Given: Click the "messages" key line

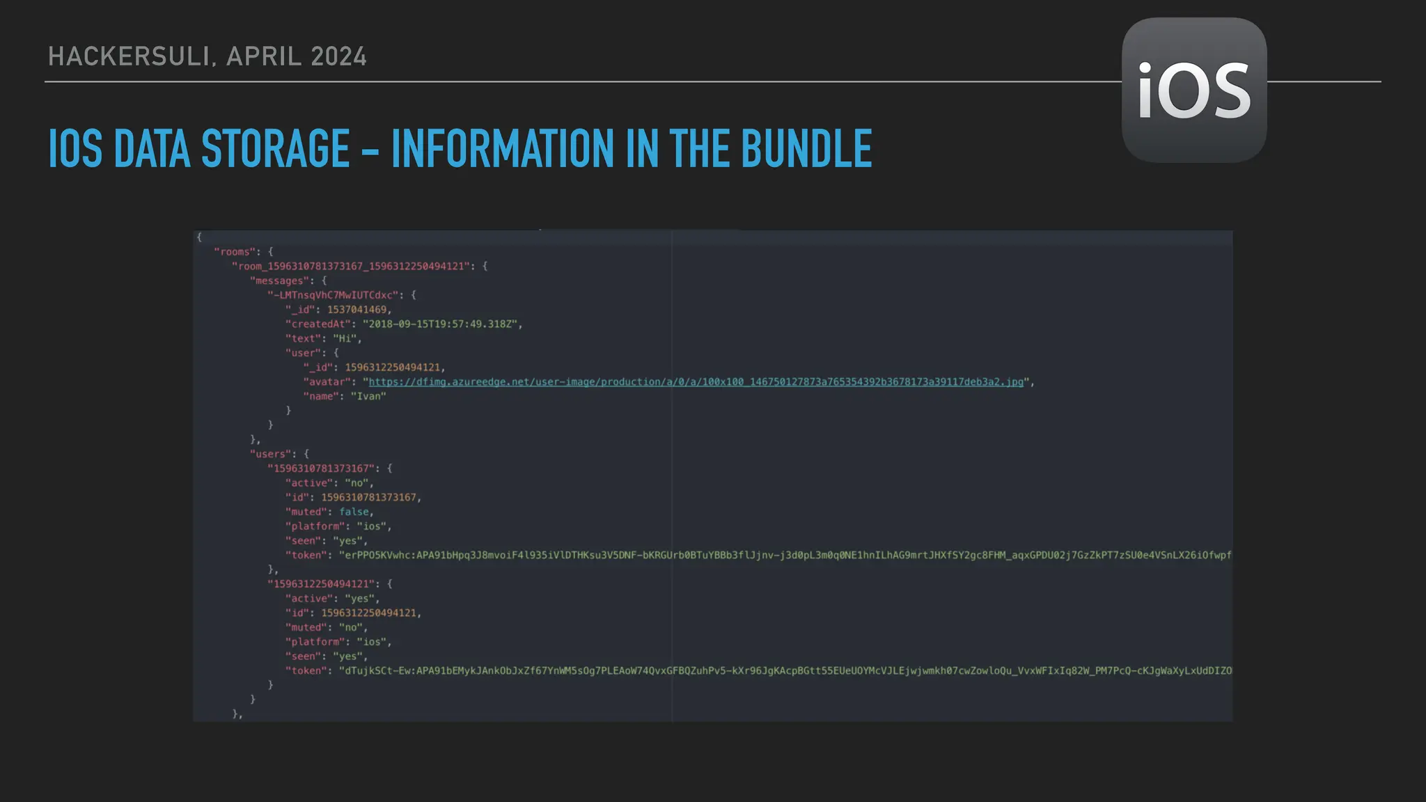Looking at the screenshot, I should [288, 281].
